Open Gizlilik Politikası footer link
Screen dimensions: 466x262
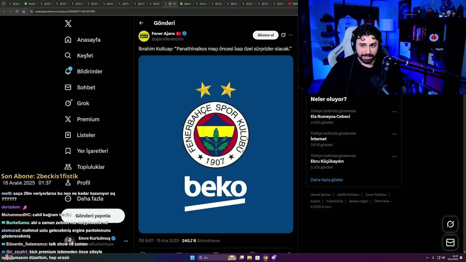tap(348, 195)
